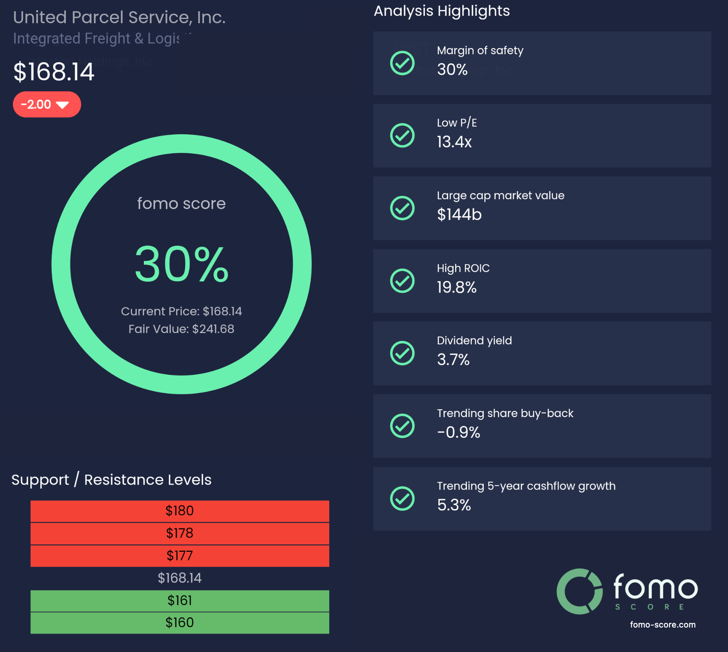Select the $161 support level bar
The height and width of the screenshot is (652, 728).
pos(180,600)
